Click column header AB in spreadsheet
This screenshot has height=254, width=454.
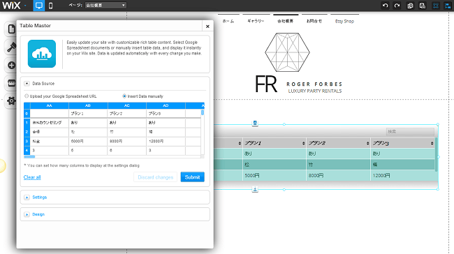pos(88,105)
